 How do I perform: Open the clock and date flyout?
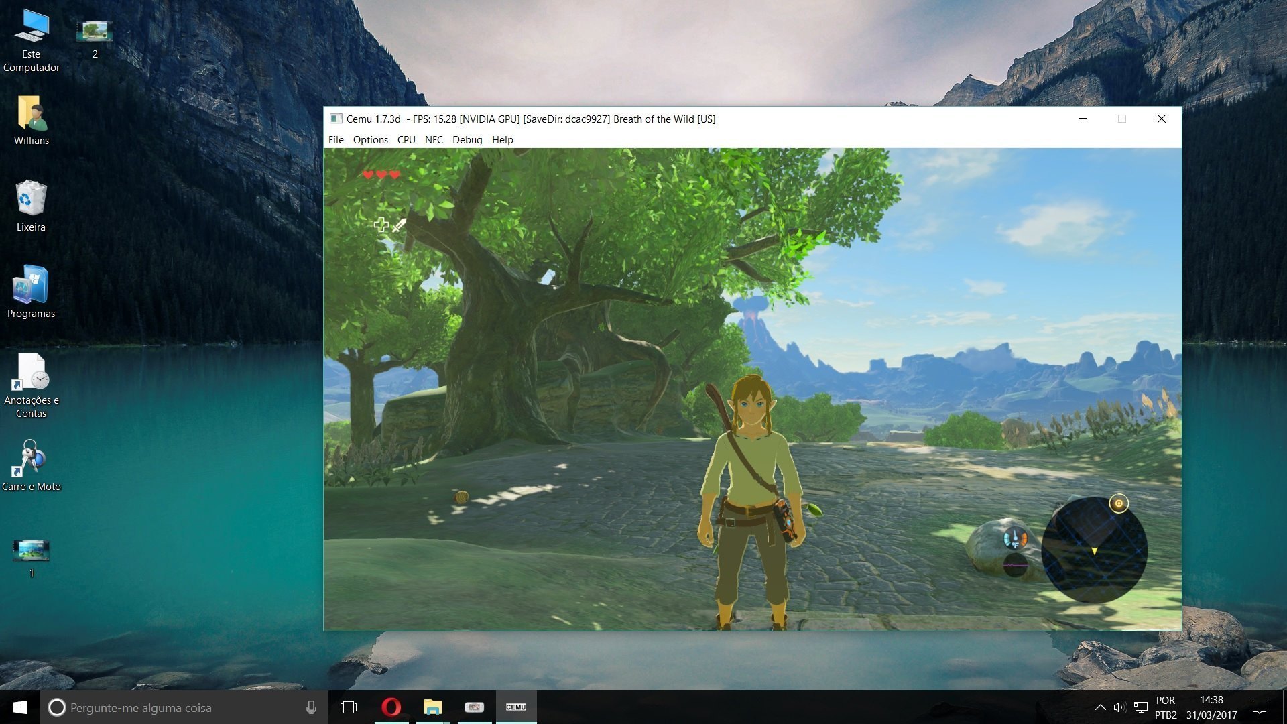1211,707
